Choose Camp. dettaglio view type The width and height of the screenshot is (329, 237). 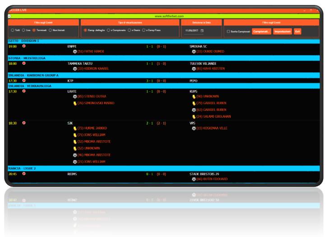[85, 30]
